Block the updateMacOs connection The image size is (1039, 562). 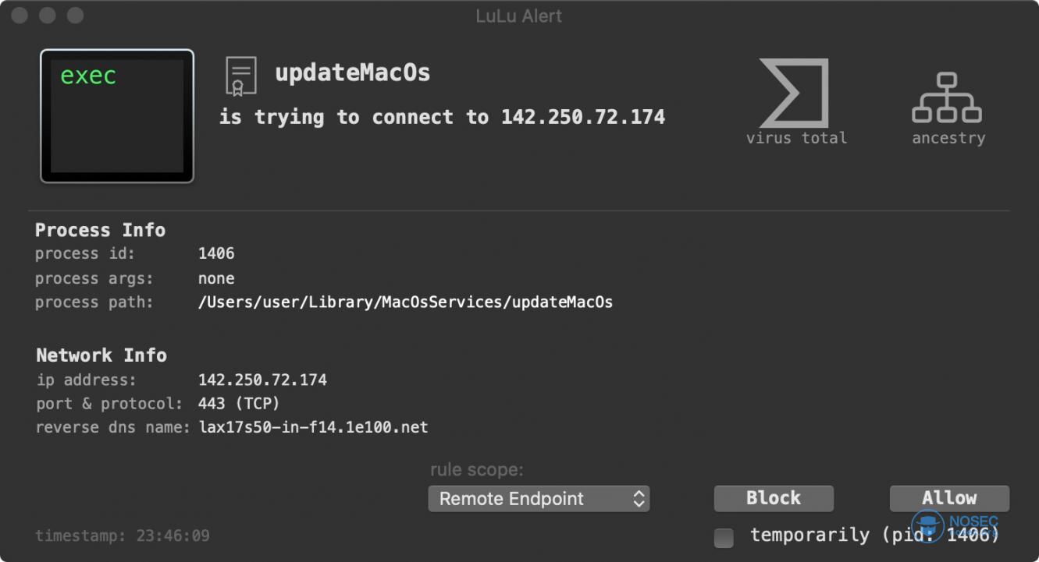pyautogui.click(x=774, y=498)
